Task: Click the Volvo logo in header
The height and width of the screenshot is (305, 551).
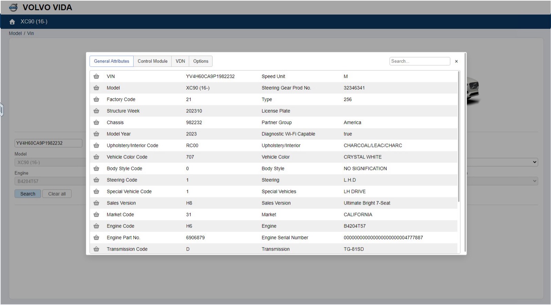Action: click(x=13, y=7)
